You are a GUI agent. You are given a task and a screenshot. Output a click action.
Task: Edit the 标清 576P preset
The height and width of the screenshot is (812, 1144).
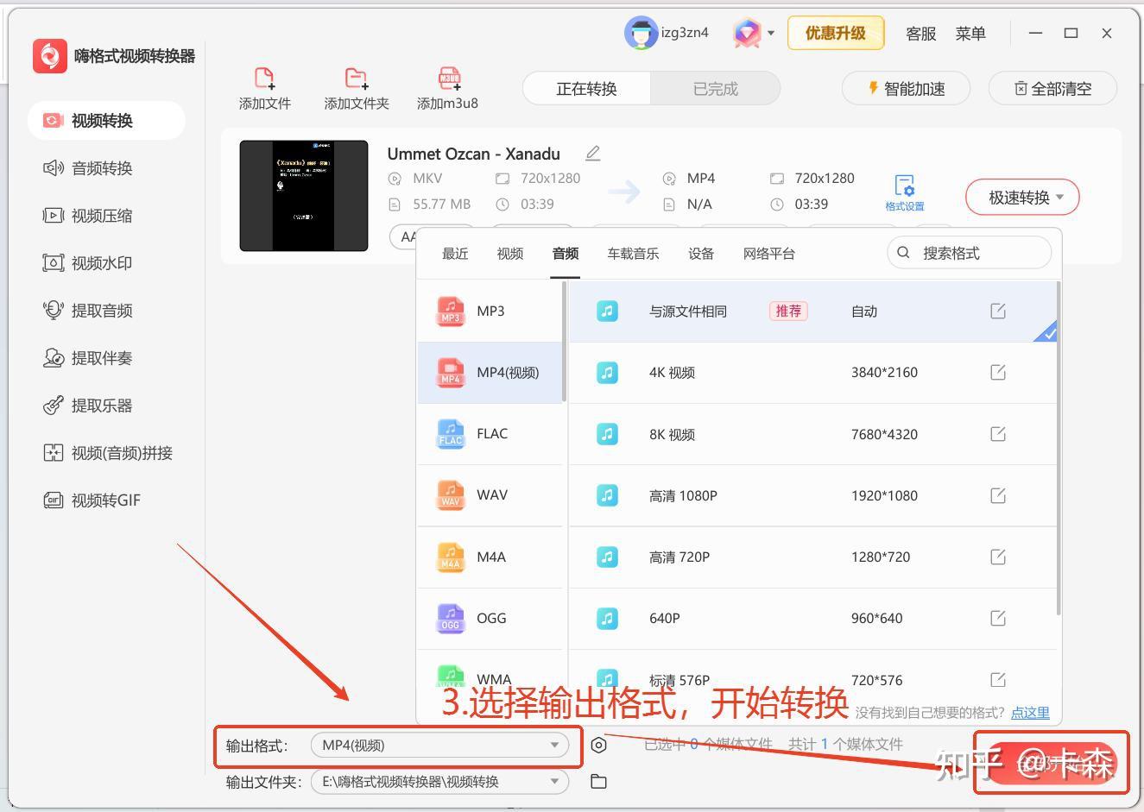998,680
